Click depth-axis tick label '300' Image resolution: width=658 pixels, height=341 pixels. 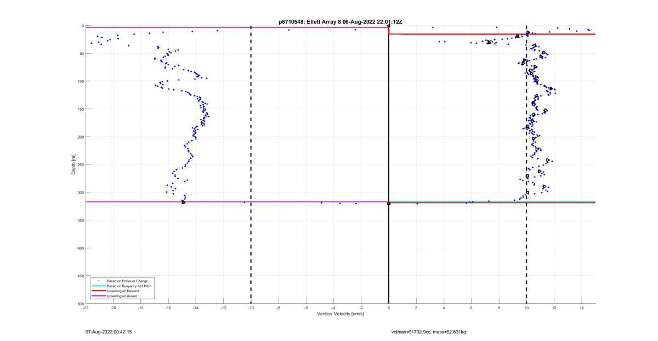80,192
